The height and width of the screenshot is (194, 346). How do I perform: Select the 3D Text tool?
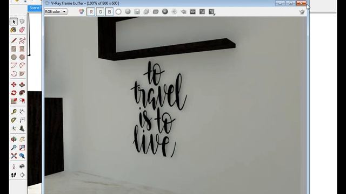click(x=22, y=128)
